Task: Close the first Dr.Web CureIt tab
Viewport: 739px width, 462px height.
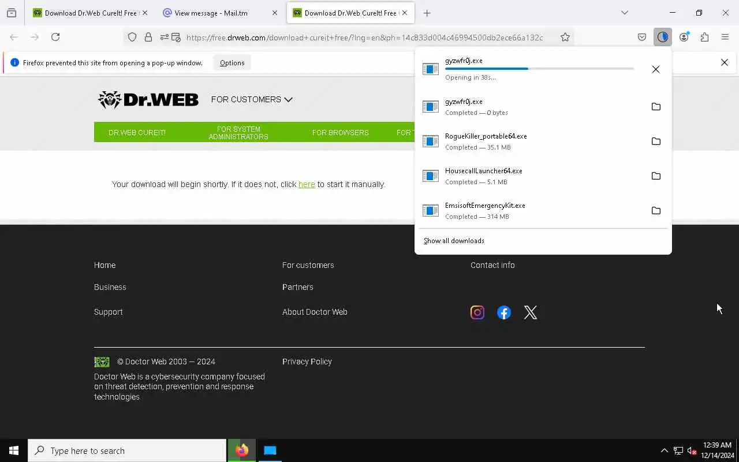Action: 145,13
